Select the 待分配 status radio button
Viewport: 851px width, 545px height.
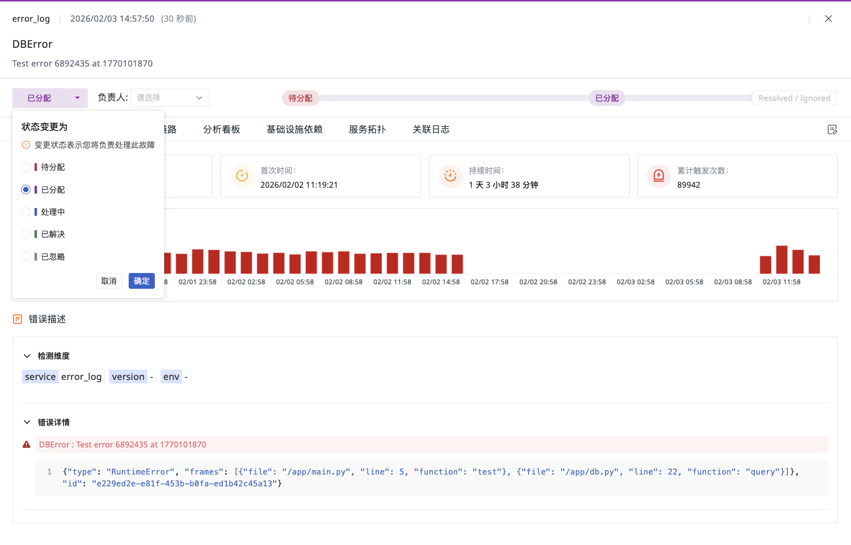pyautogui.click(x=26, y=168)
